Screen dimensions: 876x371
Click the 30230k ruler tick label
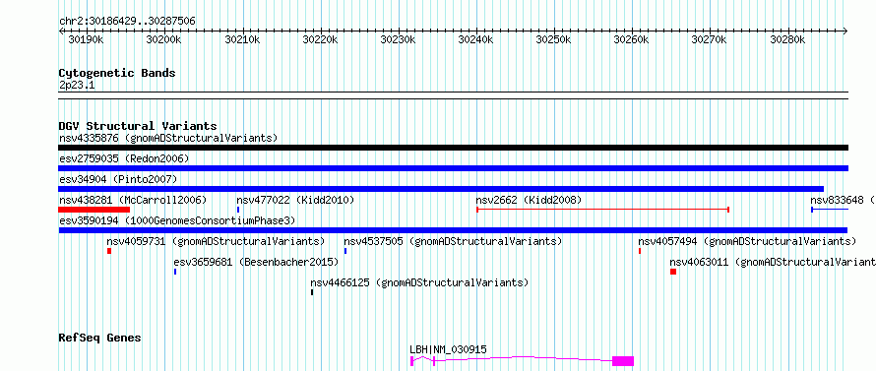point(398,39)
